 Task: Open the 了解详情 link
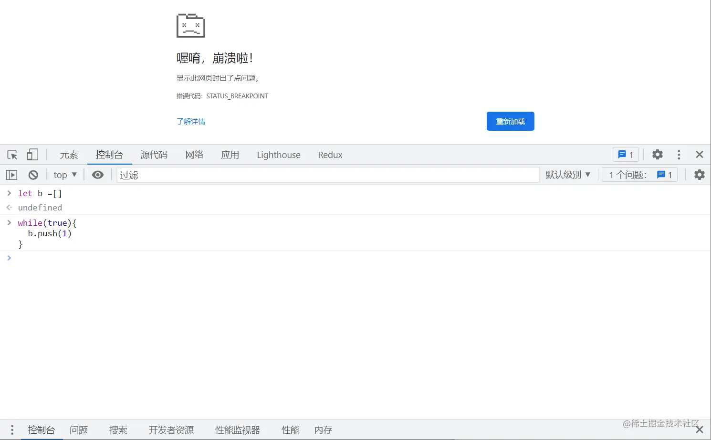point(191,122)
